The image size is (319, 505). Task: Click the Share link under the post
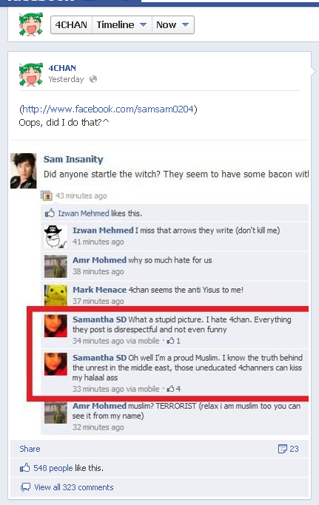[30, 449]
